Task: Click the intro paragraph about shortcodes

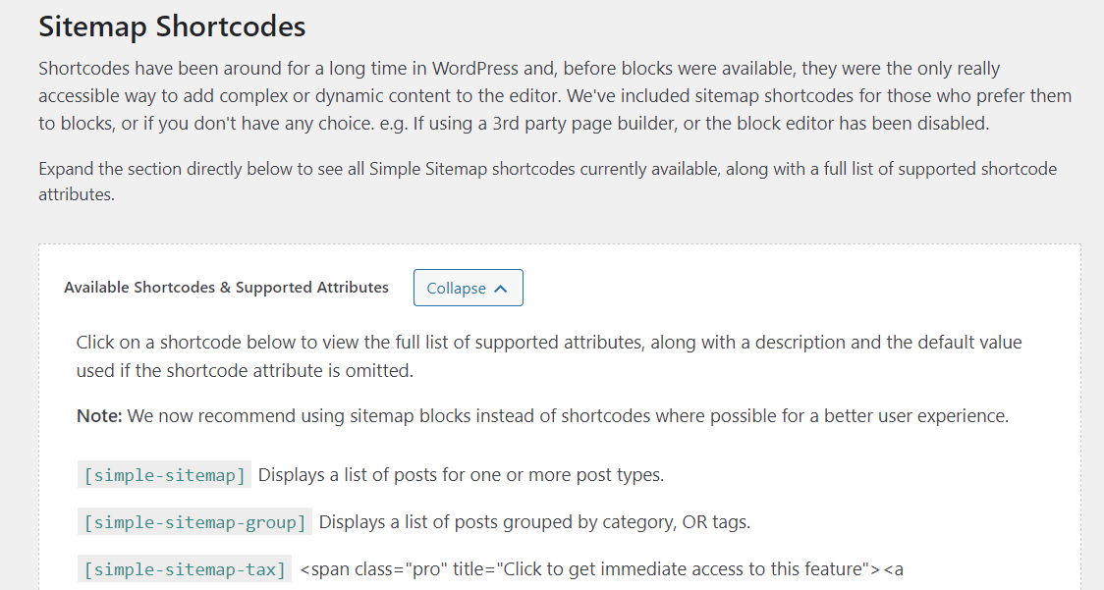Action: [x=550, y=95]
